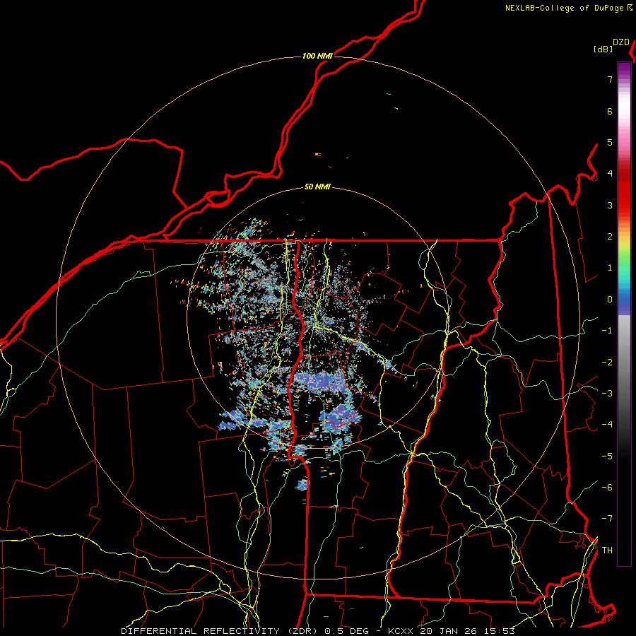Click the -2 value on color scale

tap(607, 362)
